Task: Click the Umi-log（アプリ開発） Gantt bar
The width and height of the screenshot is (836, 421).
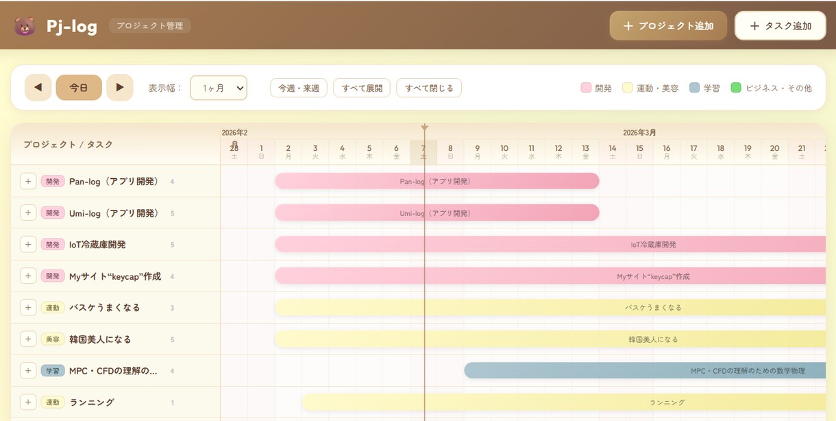Action: tap(437, 213)
